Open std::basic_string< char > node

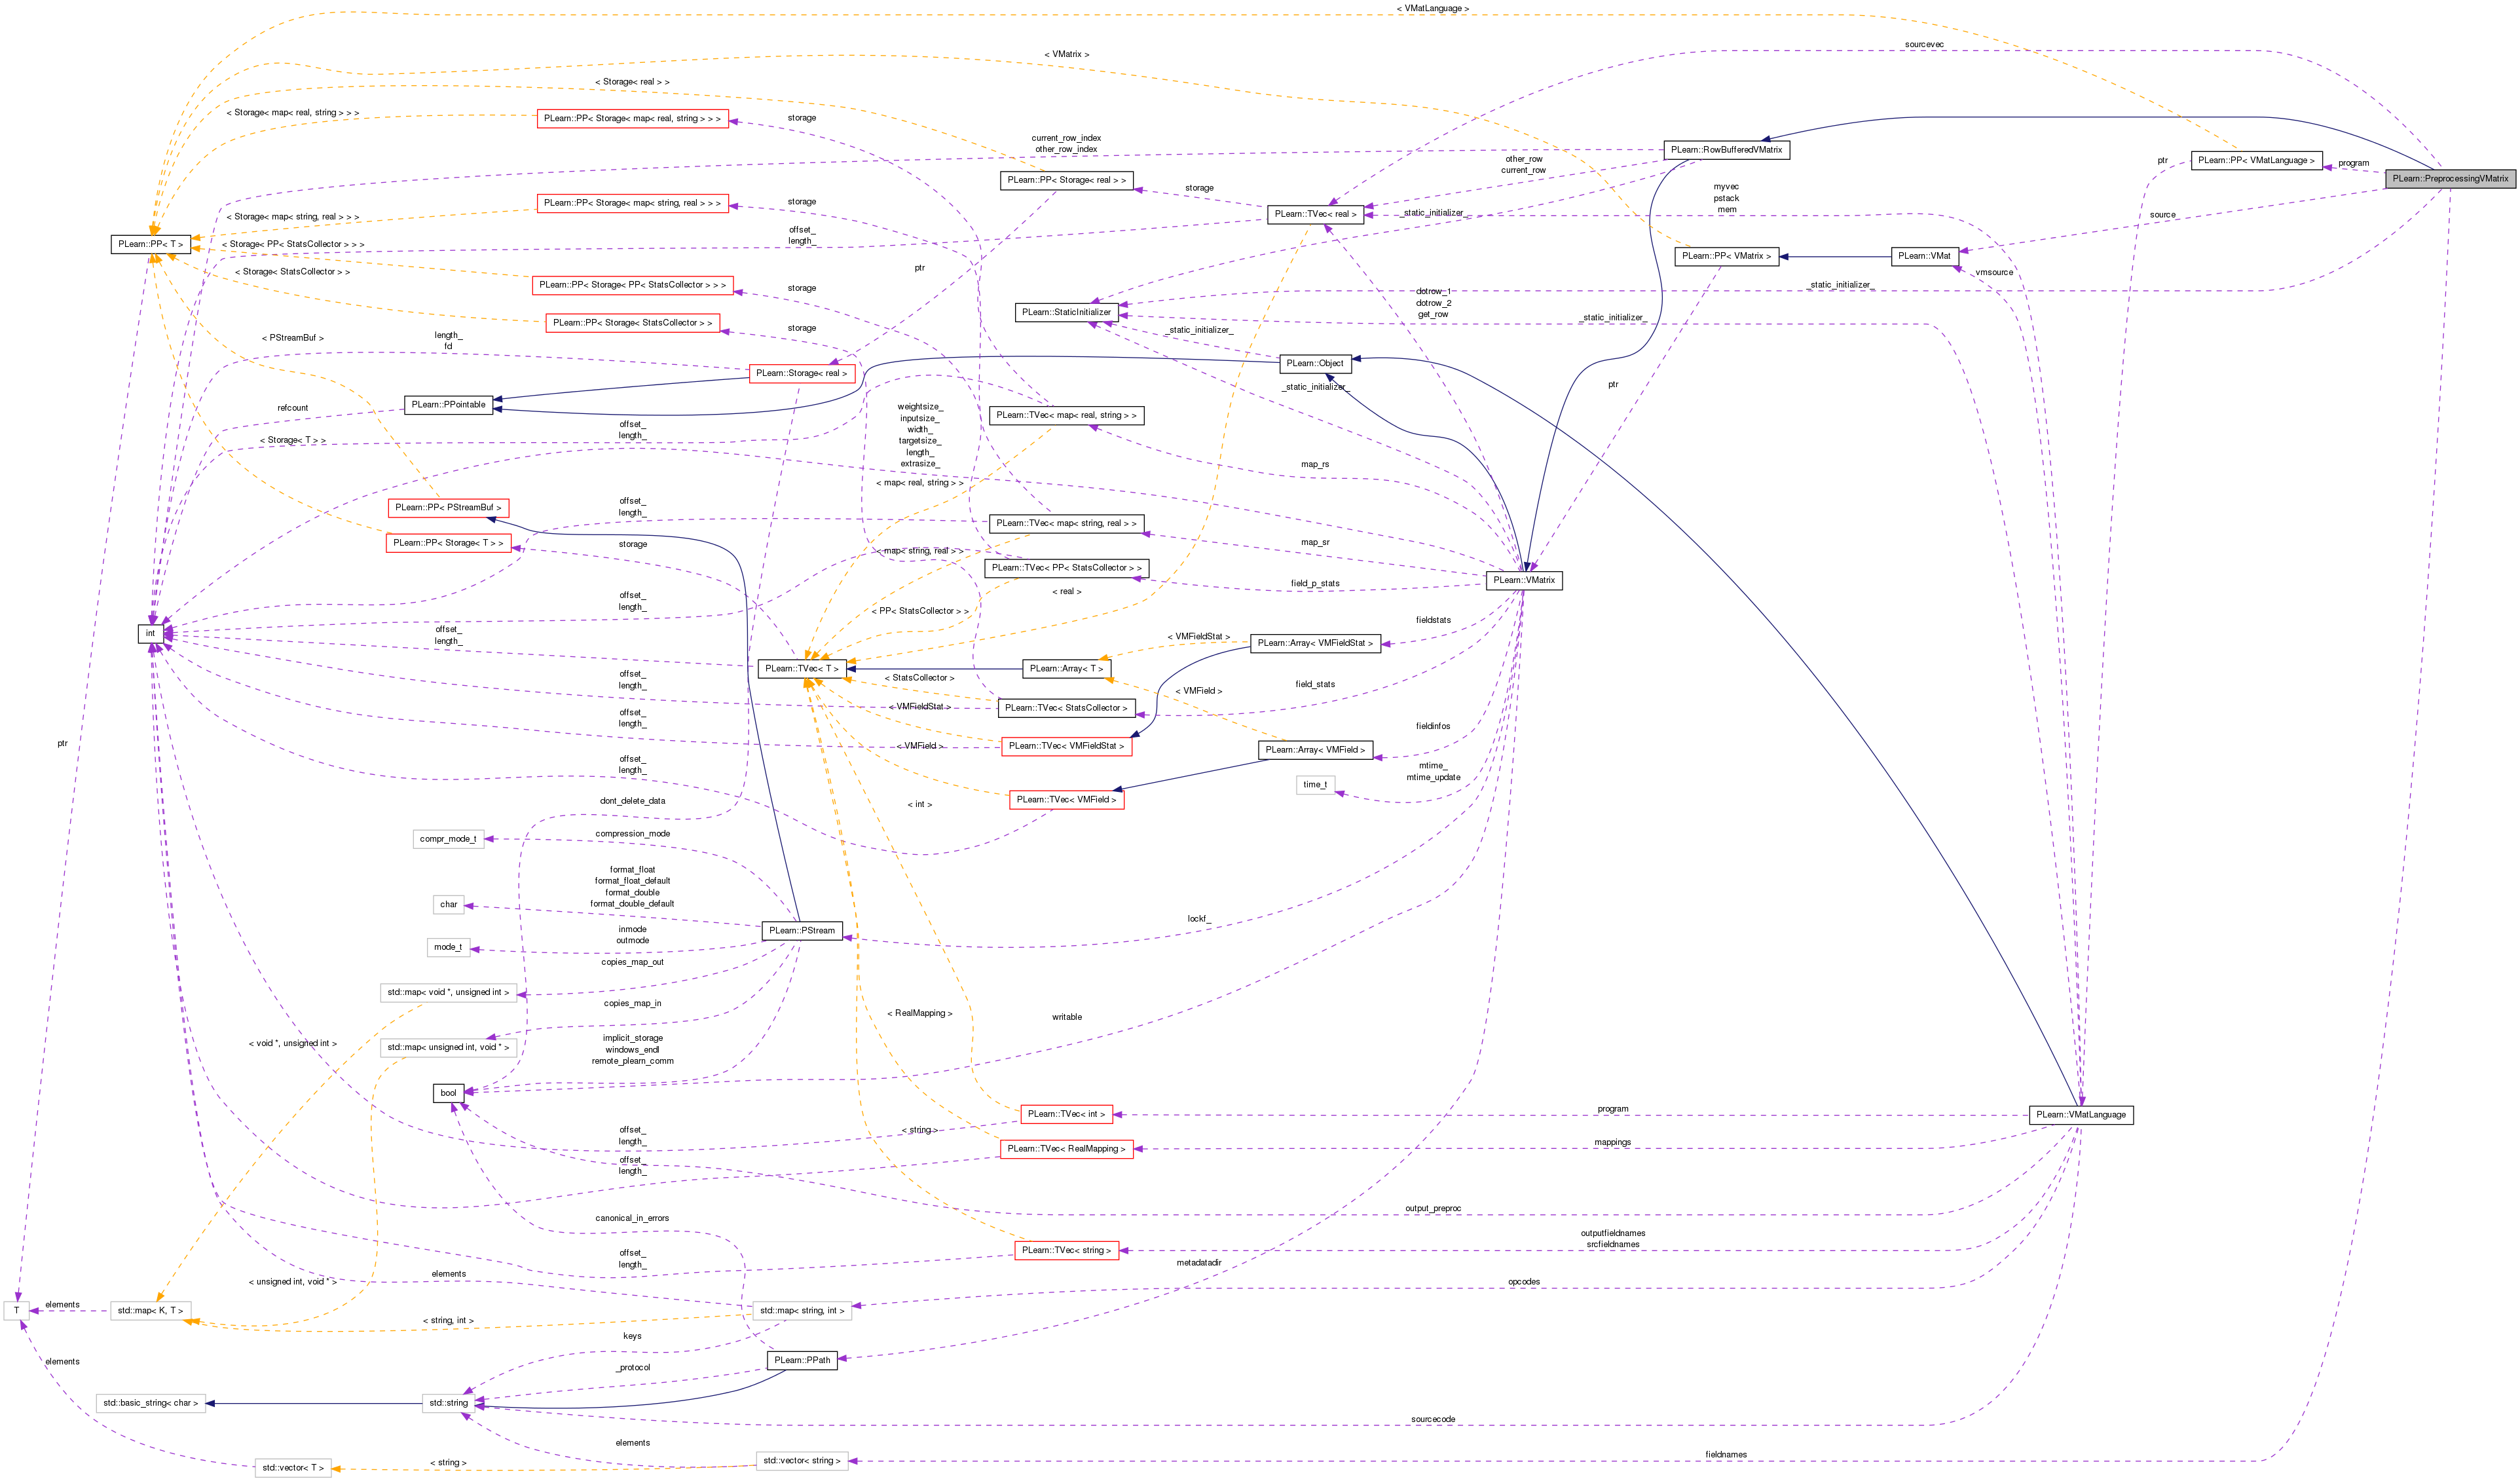tap(151, 1404)
